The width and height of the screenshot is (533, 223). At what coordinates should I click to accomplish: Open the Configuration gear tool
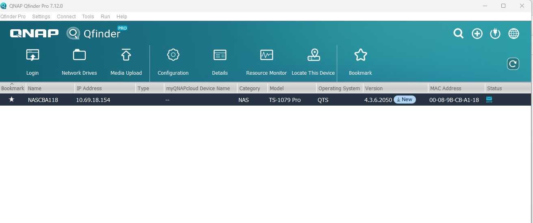tap(173, 55)
